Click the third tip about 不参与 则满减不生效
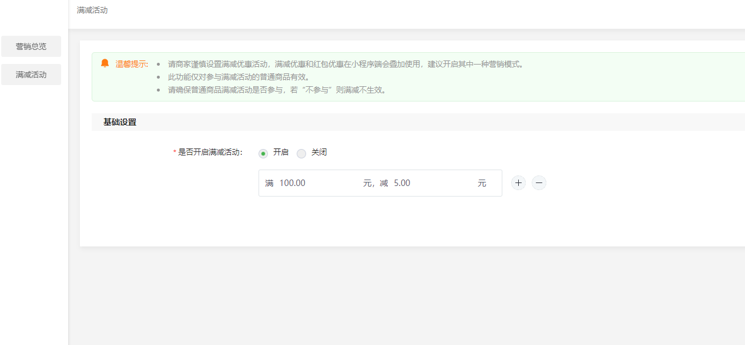 click(277, 90)
